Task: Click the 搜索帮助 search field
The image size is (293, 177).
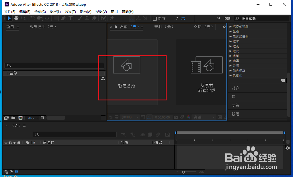Action: click(x=261, y=19)
